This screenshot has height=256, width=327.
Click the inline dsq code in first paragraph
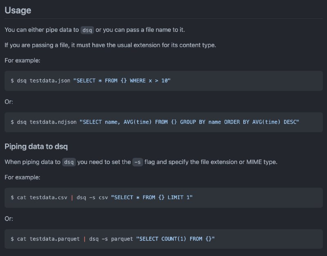point(87,30)
